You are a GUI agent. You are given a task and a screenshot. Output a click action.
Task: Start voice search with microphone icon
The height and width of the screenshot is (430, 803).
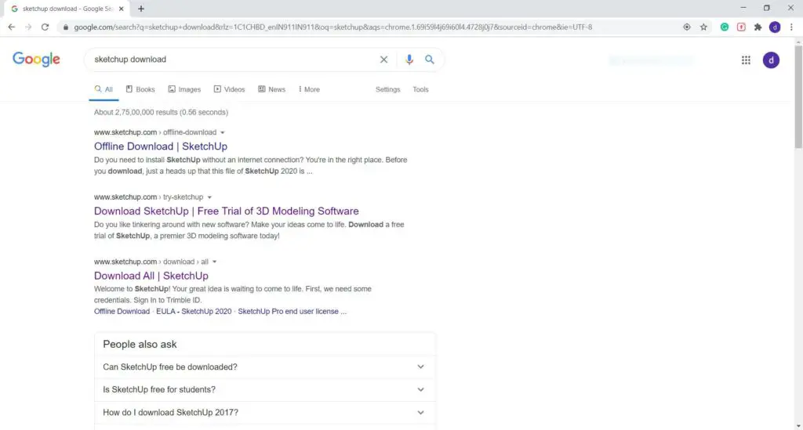tap(409, 60)
